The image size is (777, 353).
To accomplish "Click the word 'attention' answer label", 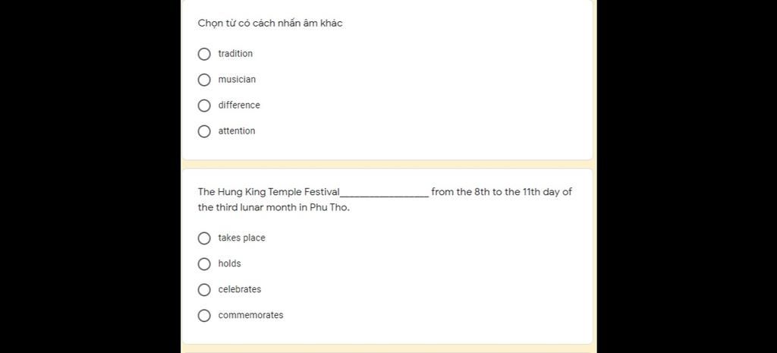I will click(x=237, y=131).
